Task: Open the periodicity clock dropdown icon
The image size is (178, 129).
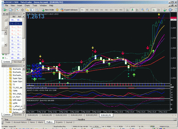Action: [171, 10]
